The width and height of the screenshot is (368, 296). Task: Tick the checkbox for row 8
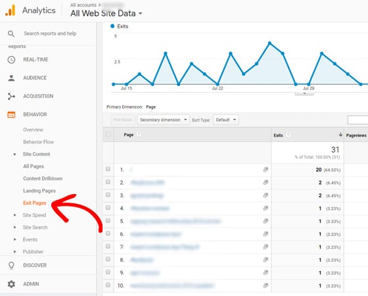(108, 259)
